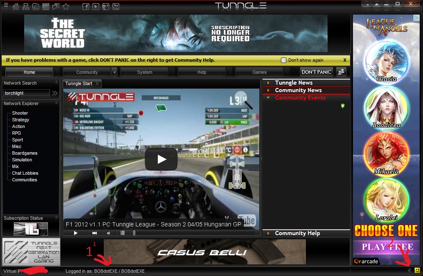Open the hamburger menu in the title bar

pyautogui.click(x=6, y=5)
